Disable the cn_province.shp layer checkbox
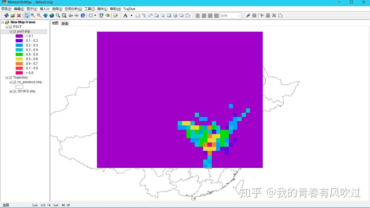Viewport: 370px width, 208px height. click(x=15, y=82)
